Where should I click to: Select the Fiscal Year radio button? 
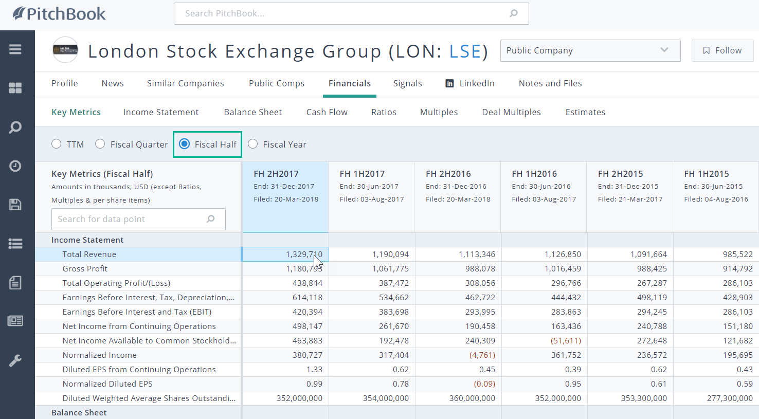click(x=253, y=144)
